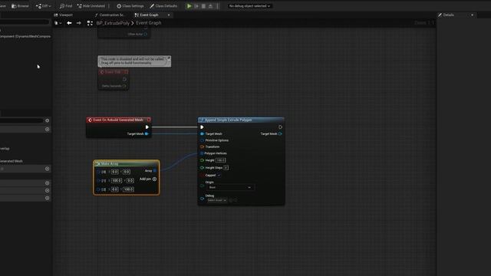The image size is (491, 276).
Task: Click exec input pin of Append Simple Extrude Polygon
Action: (202, 127)
